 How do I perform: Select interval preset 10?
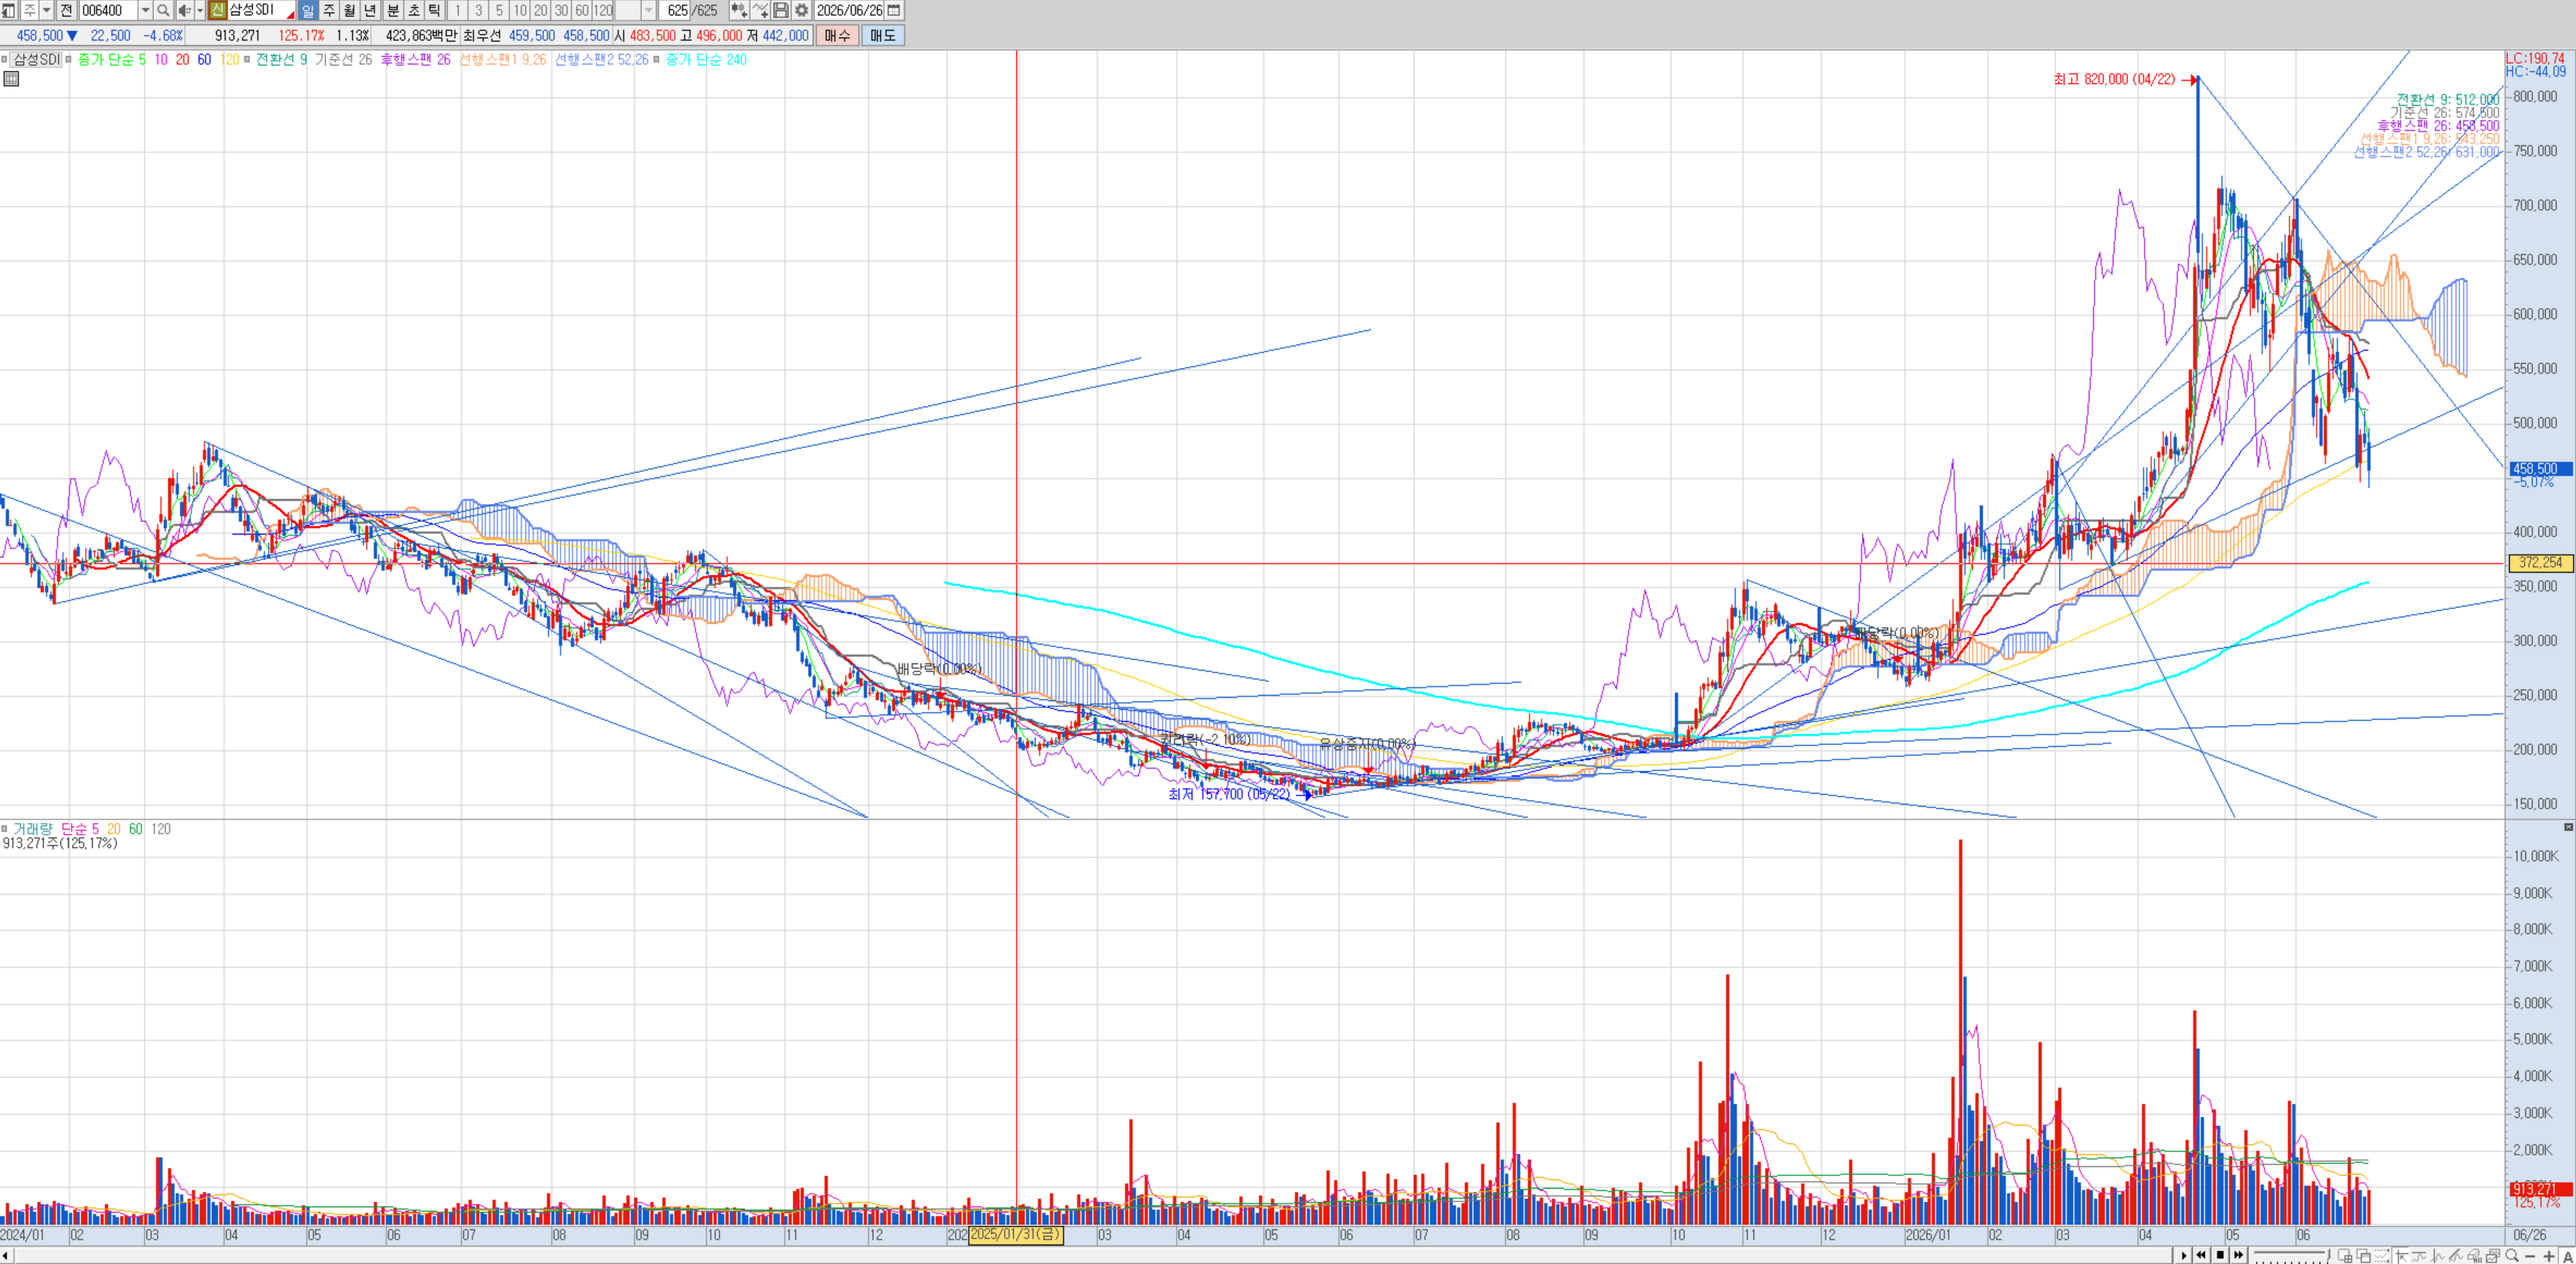coord(520,10)
